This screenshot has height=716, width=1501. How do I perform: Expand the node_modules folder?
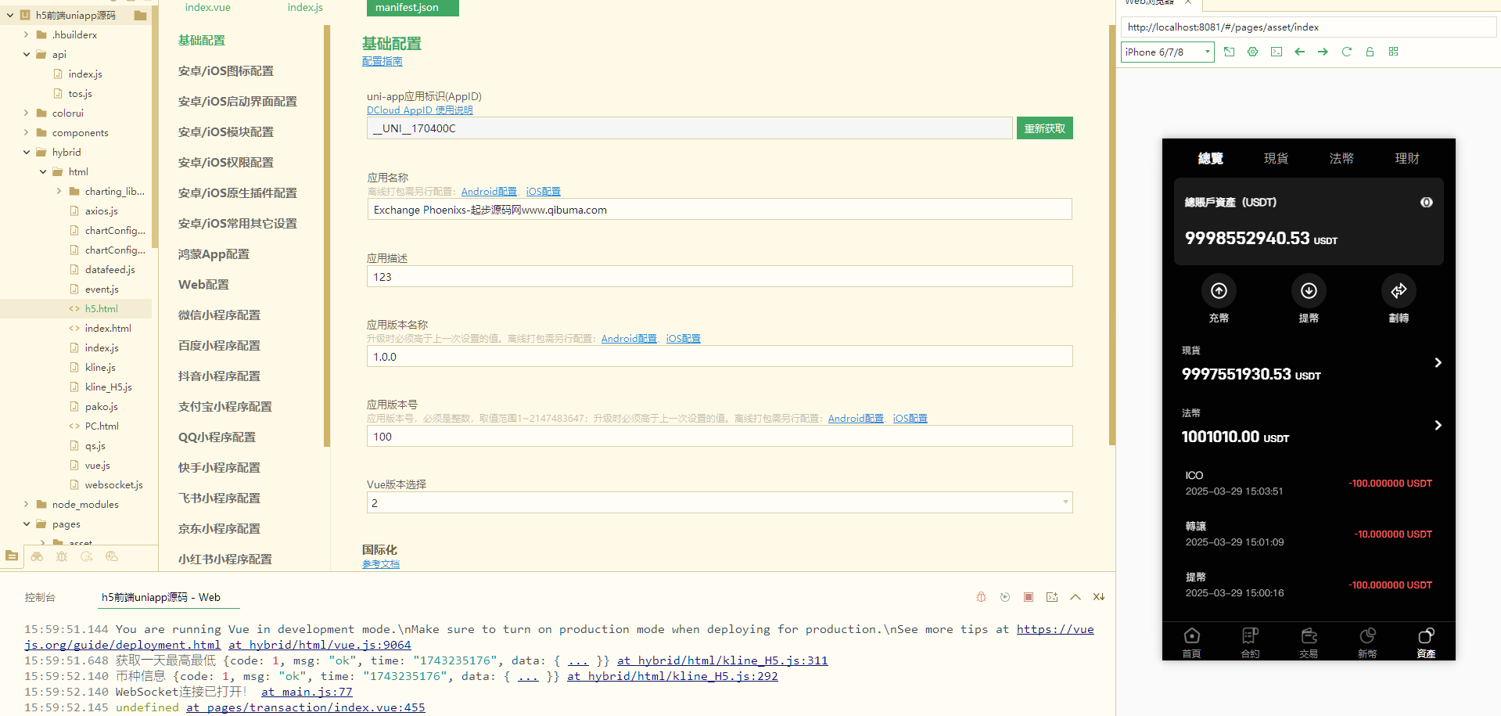(27, 504)
